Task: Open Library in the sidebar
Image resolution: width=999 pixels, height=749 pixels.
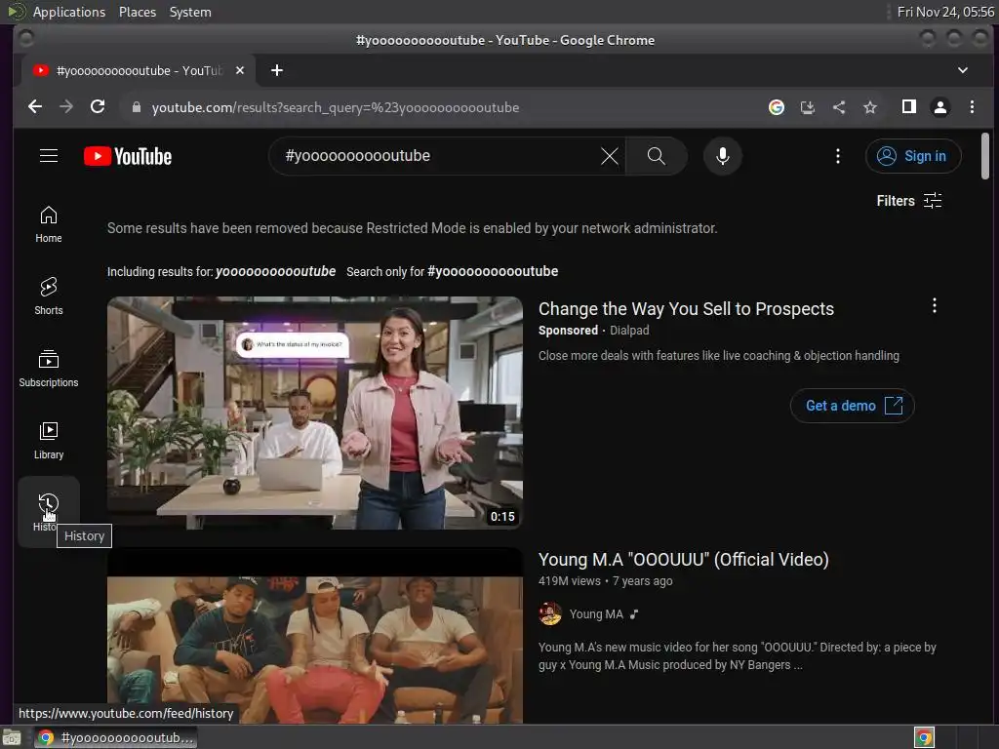Action: [49, 441]
